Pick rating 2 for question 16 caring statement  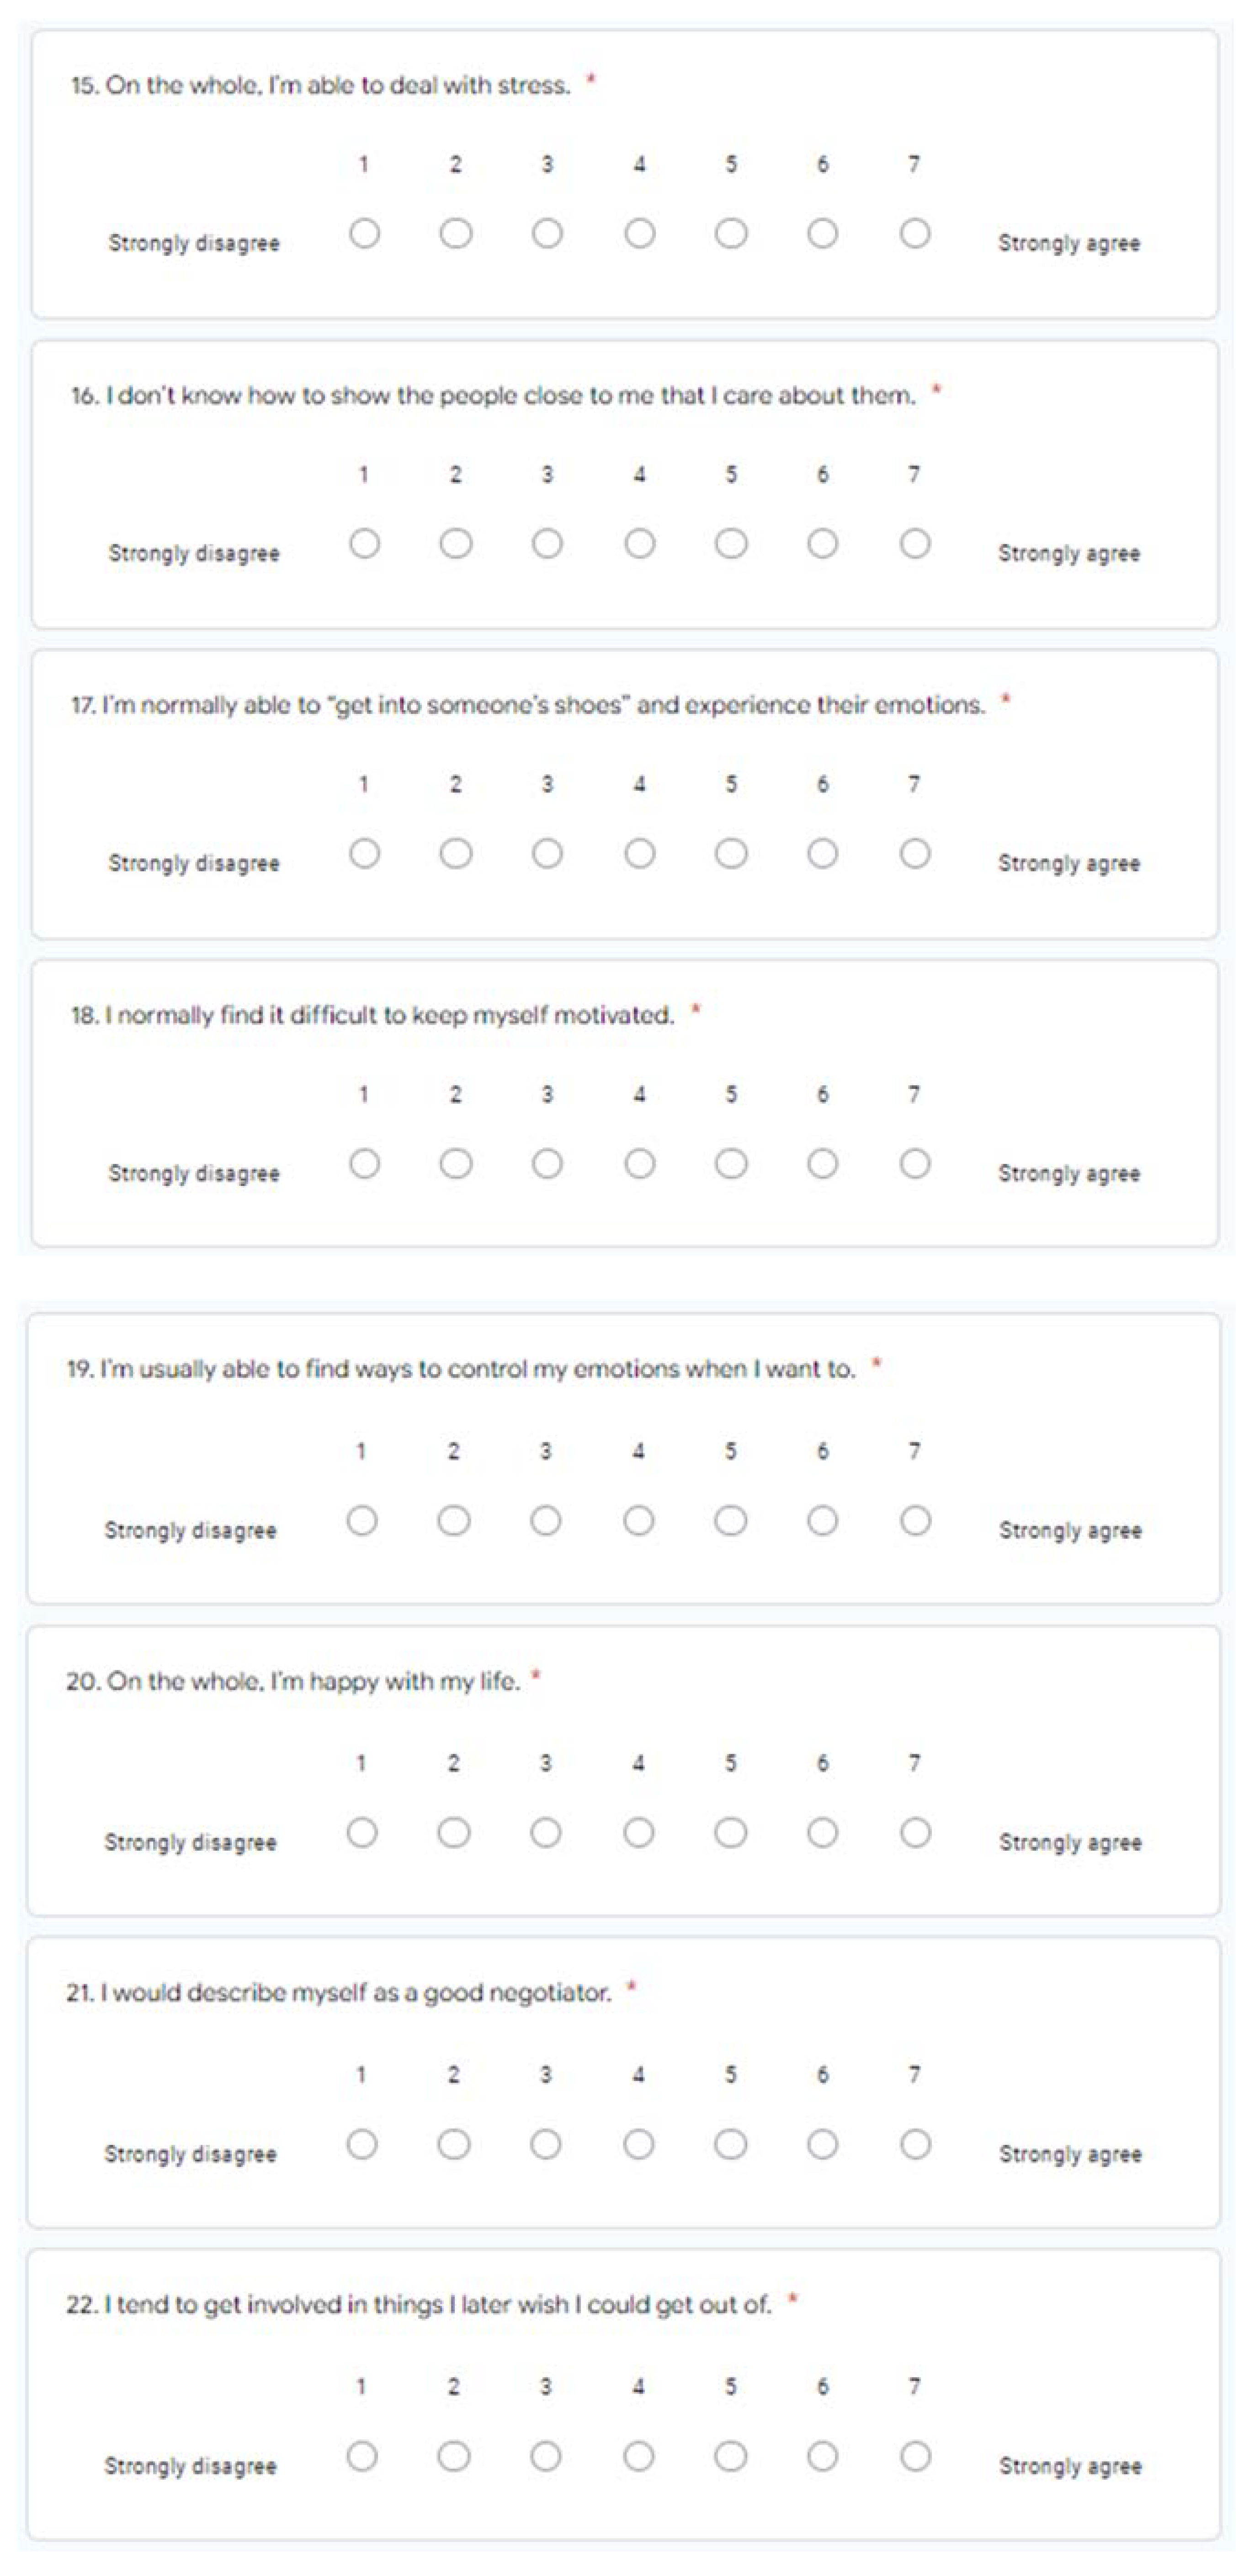456,544
